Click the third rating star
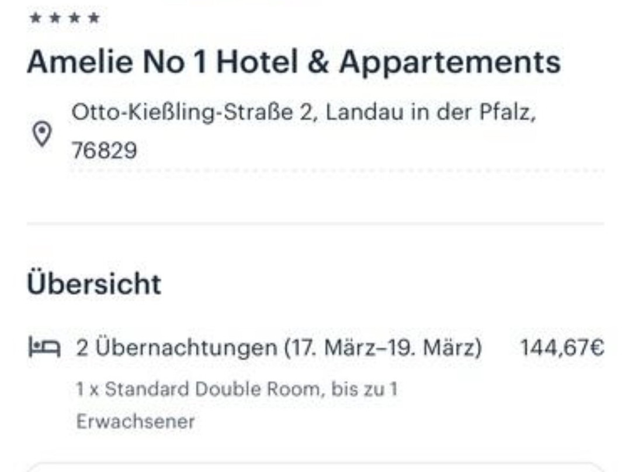Screen dimensions: 631x472 74,18
